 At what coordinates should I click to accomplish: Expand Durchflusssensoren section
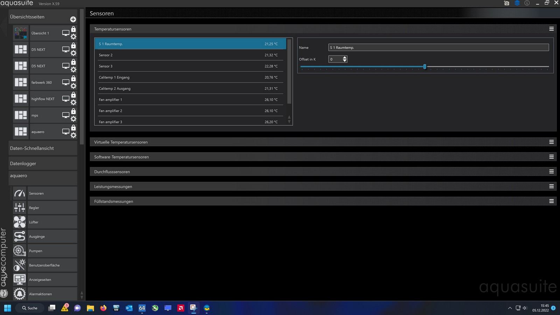pyautogui.click(x=323, y=171)
